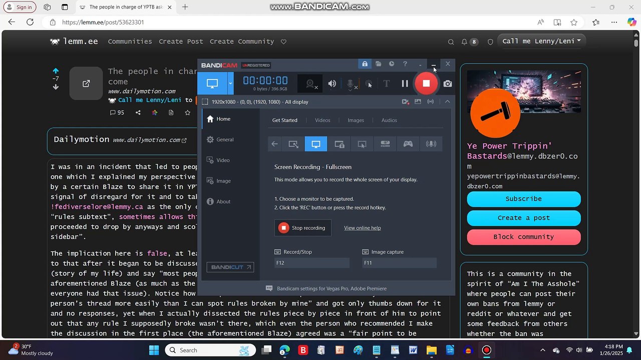Viewport: 641px width, 360px height.
Task: Toggle mouse cursor effects in Bandicam
Action: point(369,84)
